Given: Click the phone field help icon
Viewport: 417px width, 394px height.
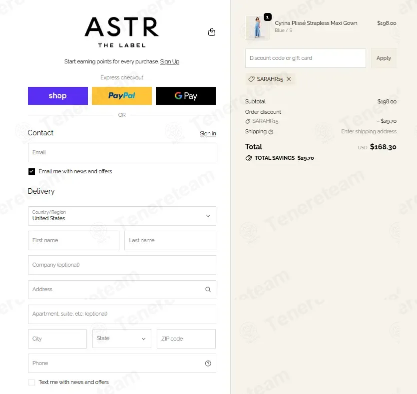Looking at the screenshot, I should click(x=208, y=364).
